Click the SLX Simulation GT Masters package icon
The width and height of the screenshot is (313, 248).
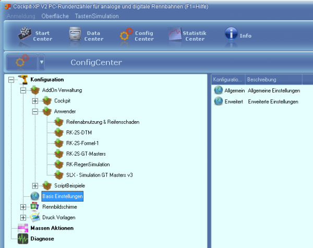[x=59, y=175]
